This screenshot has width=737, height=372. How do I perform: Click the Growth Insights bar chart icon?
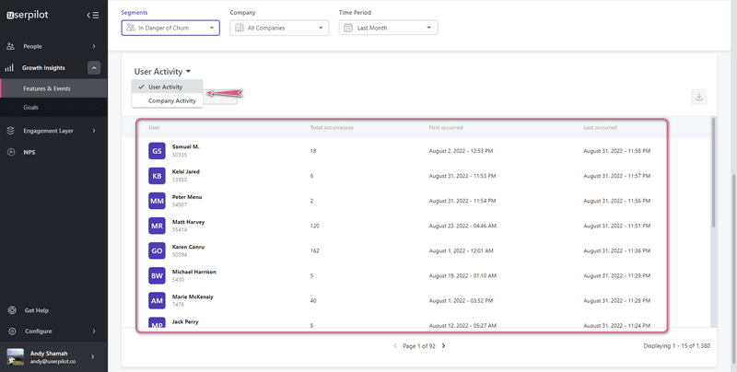coord(11,67)
